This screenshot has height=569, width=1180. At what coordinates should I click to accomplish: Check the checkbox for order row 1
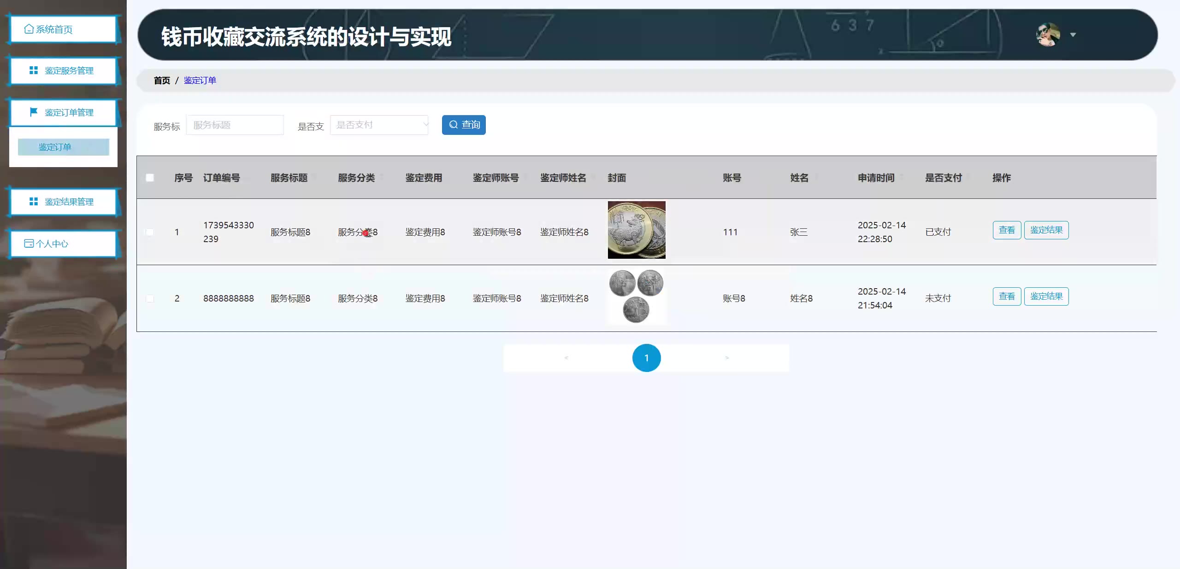pyautogui.click(x=150, y=232)
